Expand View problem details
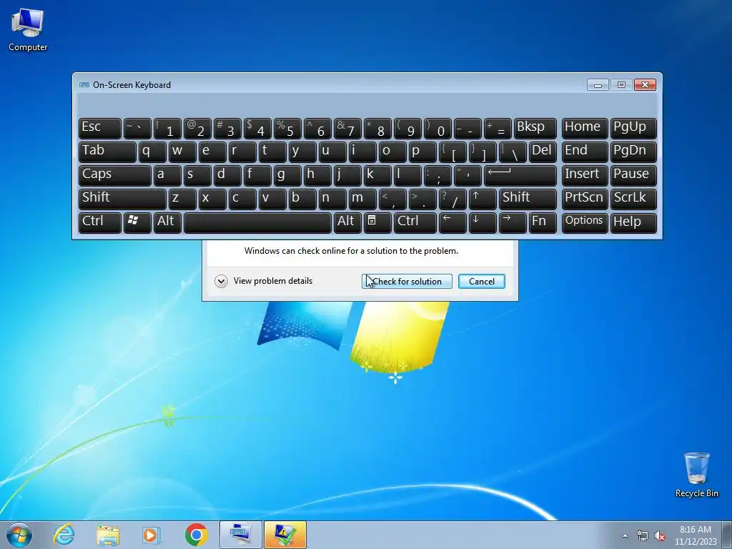Viewport: 732px width, 549px height. click(x=264, y=281)
